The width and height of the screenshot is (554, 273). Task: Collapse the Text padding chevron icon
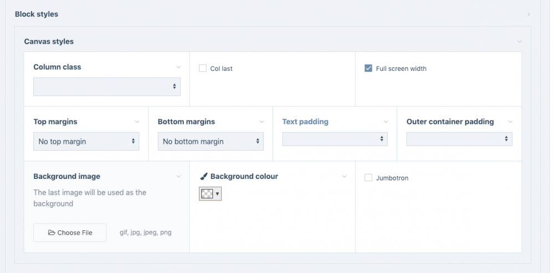[x=386, y=122]
